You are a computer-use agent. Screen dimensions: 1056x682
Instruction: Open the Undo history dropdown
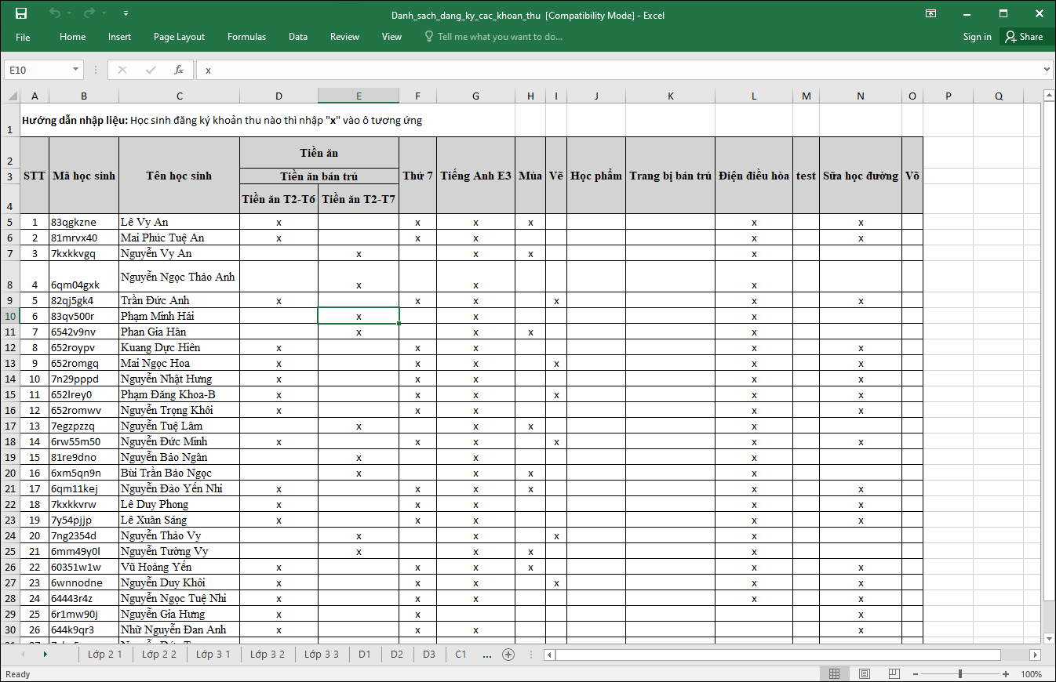coord(69,13)
